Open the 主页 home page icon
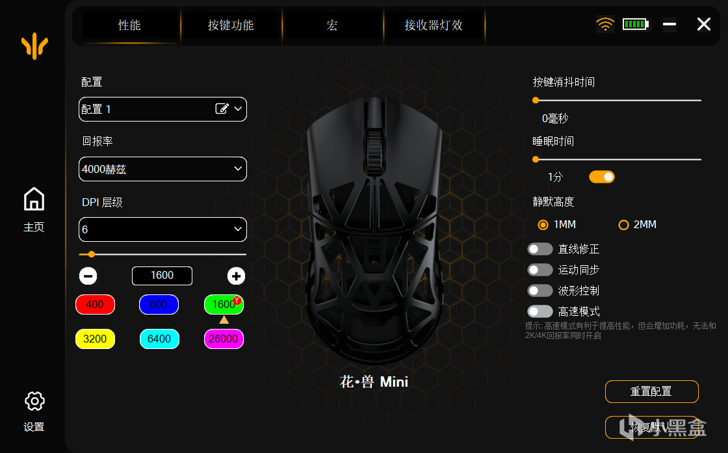Image resolution: width=728 pixels, height=453 pixels. click(x=34, y=200)
